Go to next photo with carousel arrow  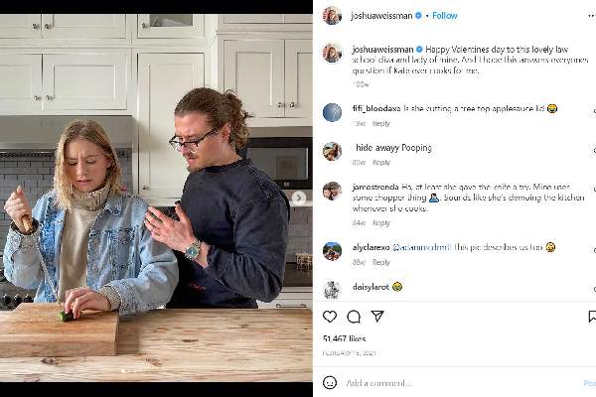click(299, 198)
